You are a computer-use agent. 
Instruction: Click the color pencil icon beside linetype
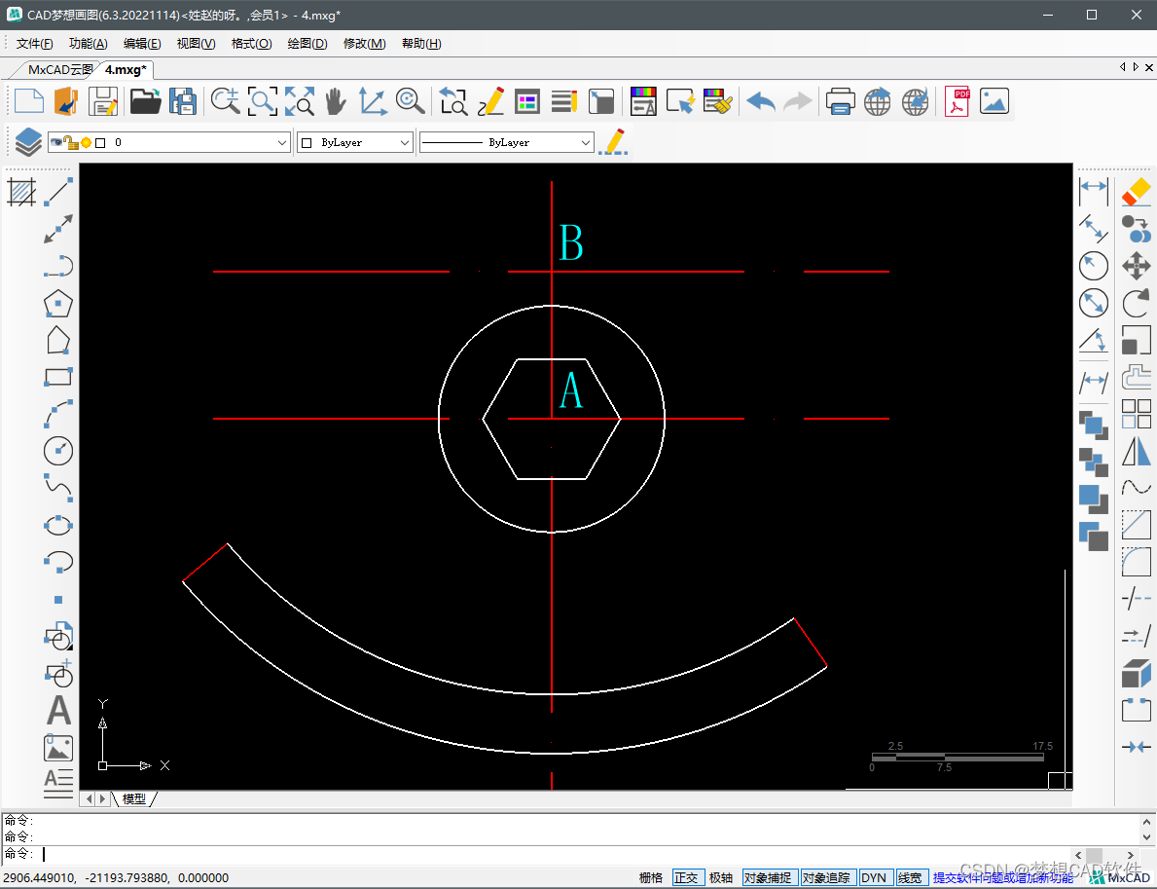point(612,142)
